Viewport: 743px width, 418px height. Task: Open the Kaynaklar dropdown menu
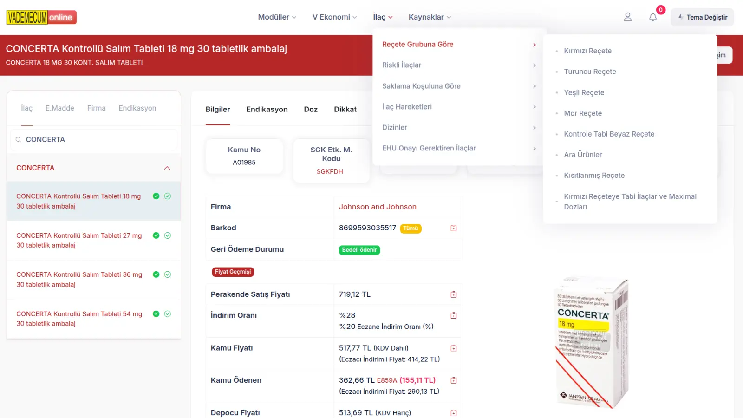coord(430,17)
